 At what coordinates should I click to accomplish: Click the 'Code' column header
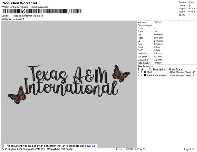click(x=172, y=69)
